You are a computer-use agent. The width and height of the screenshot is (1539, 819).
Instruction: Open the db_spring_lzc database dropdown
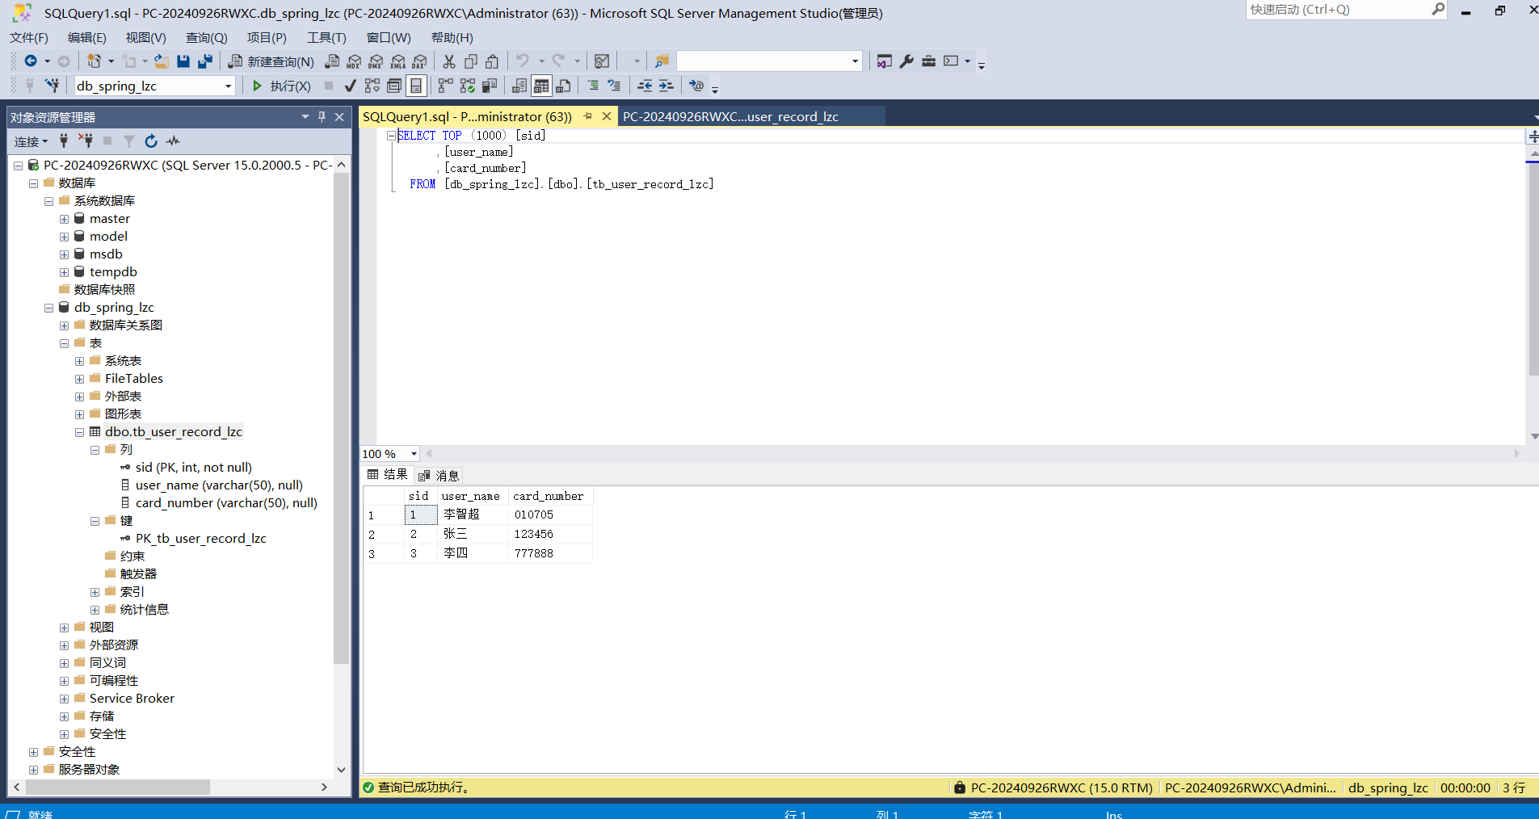228,86
